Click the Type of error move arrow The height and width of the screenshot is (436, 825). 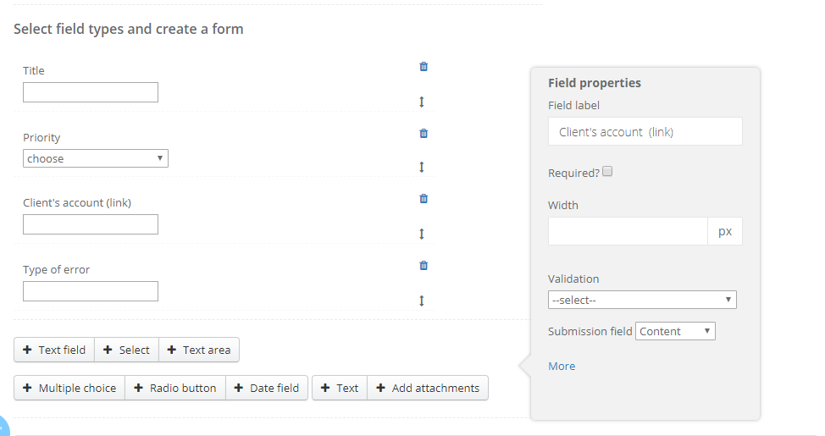422,301
